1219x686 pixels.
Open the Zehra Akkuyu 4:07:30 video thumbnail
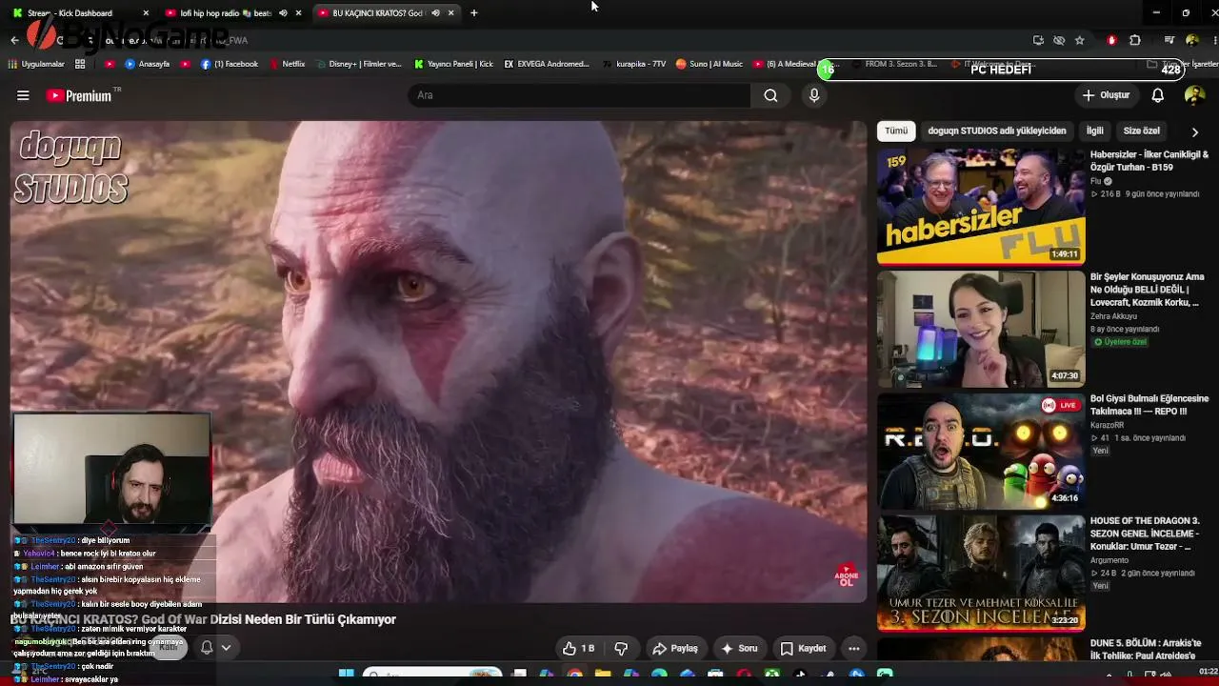tap(981, 329)
